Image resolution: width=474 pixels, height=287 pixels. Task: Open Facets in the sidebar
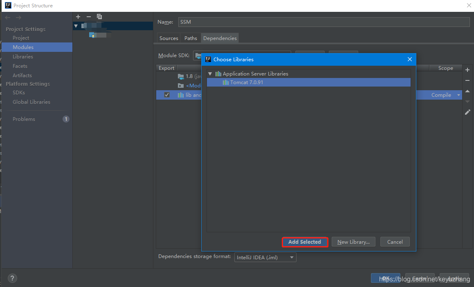(20, 66)
